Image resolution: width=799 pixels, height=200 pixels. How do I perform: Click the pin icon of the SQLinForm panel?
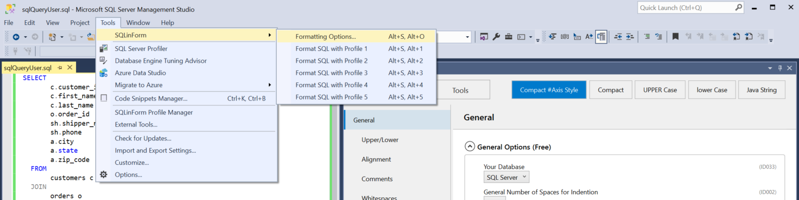coord(780,68)
